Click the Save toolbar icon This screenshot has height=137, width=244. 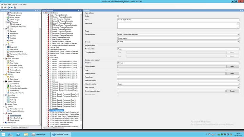[x=2, y=7]
